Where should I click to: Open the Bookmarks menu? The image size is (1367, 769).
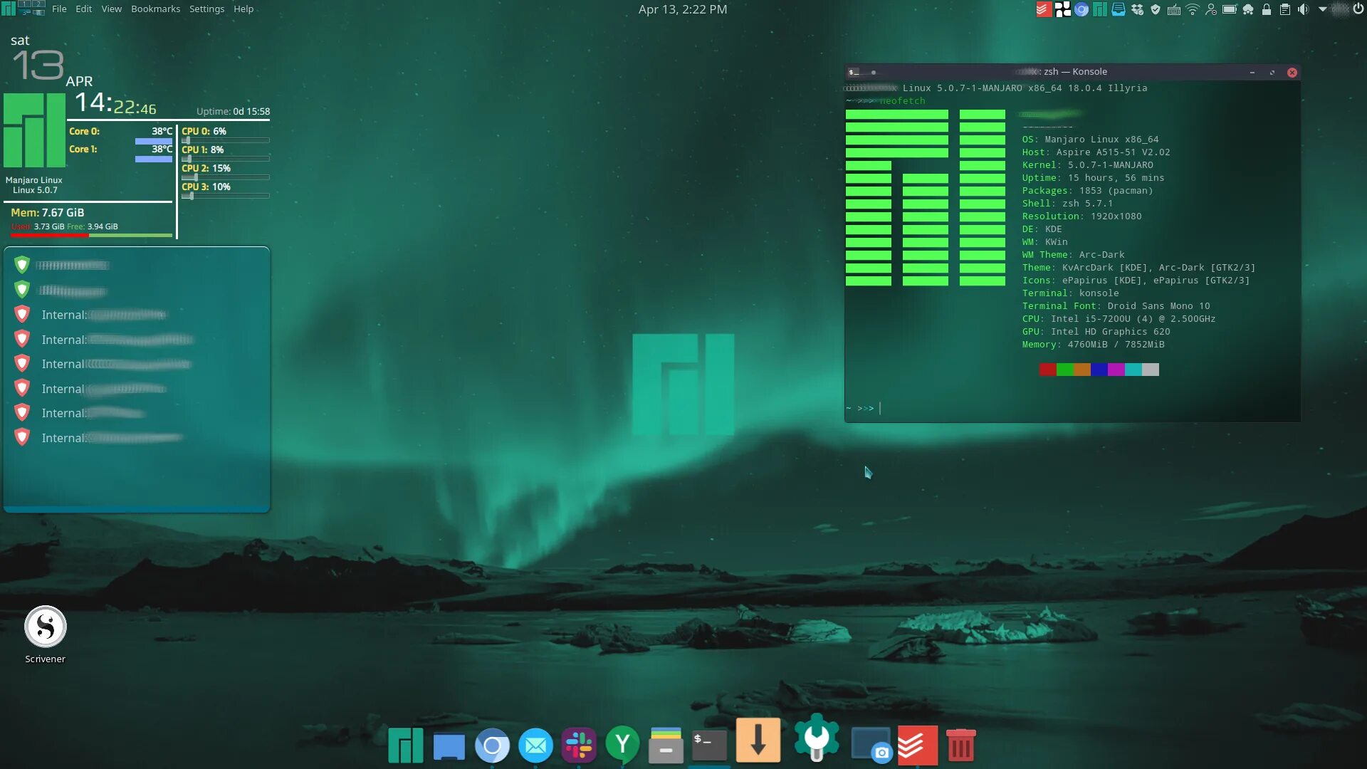click(155, 9)
